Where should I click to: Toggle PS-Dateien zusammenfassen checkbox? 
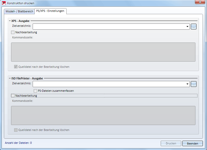click(35, 91)
